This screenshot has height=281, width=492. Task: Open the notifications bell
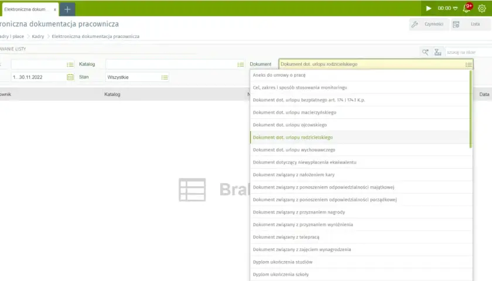pos(467,8)
